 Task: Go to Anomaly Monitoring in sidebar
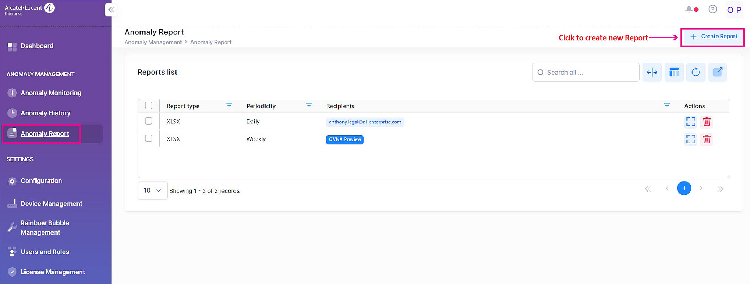(51, 93)
